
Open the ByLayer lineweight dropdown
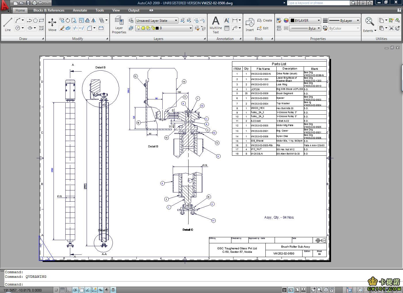(x=344, y=20)
